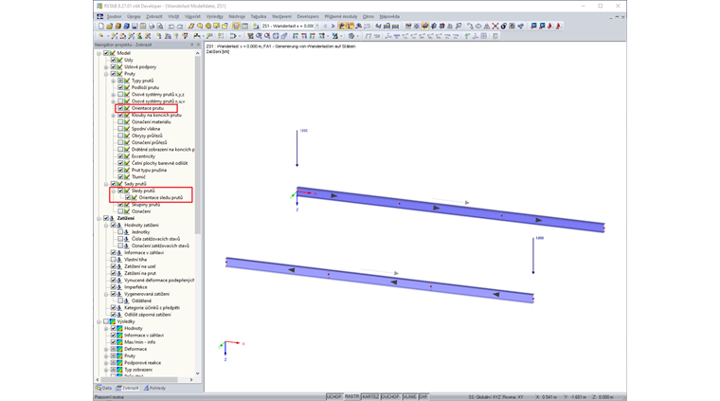Open the Přídavné moduly menu

[339, 16]
